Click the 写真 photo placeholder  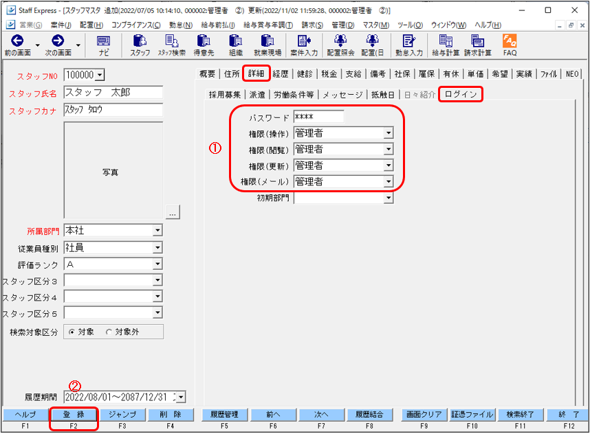pos(113,170)
